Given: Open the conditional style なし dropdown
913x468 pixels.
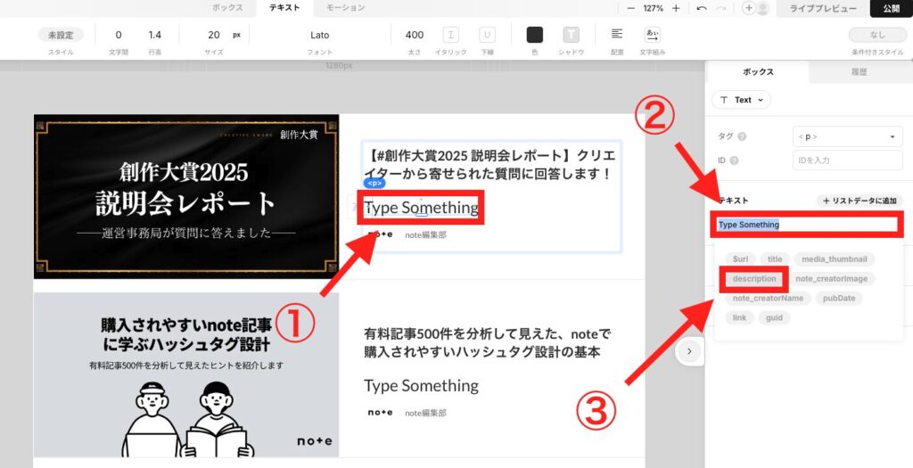Looking at the screenshot, I should pos(877,35).
